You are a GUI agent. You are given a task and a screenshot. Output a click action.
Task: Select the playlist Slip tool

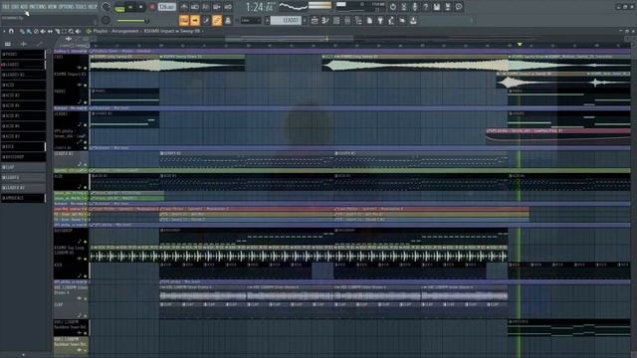[x=50, y=31]
